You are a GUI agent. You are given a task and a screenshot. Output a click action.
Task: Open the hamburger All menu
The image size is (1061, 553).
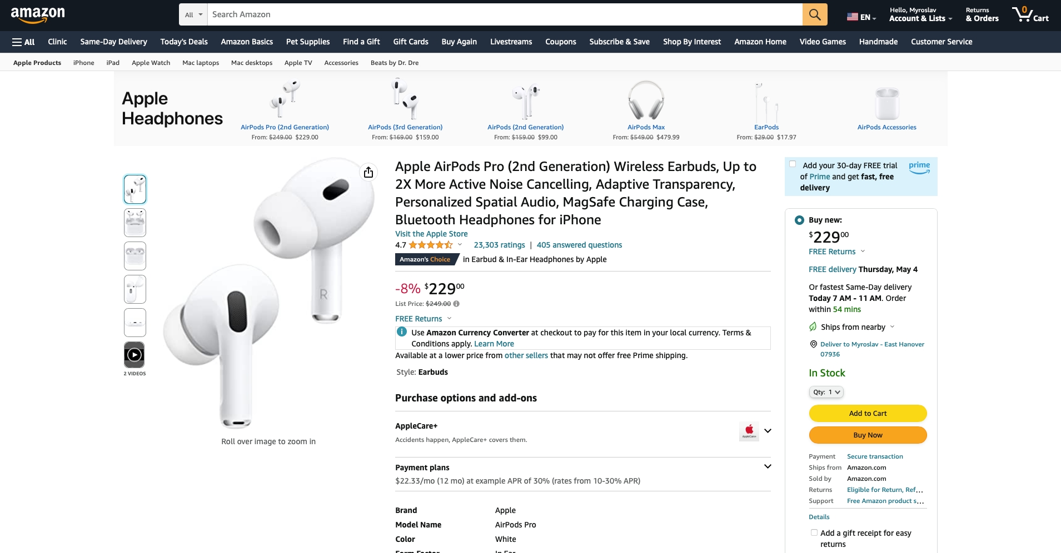(x=23, y=42)
